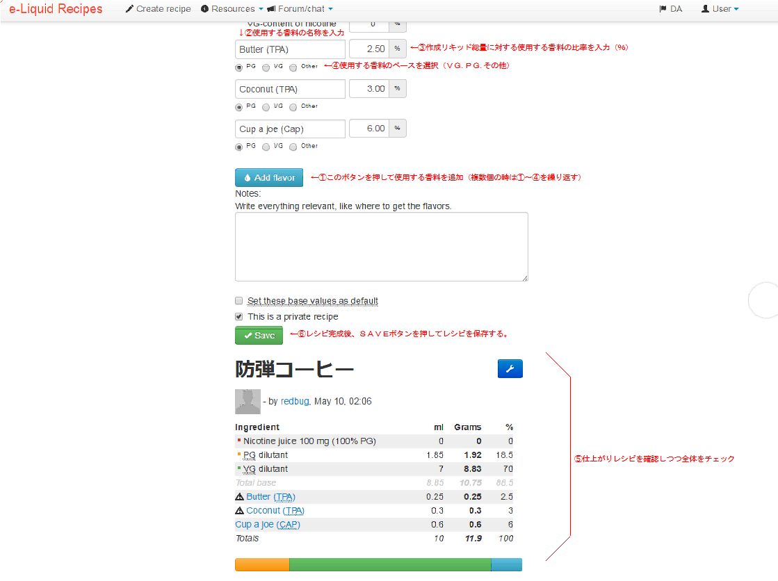Viewport: 778px width, 581px height.
Task: Focus the 2.50 percent field for Butter
Action: tap(369, 49)
